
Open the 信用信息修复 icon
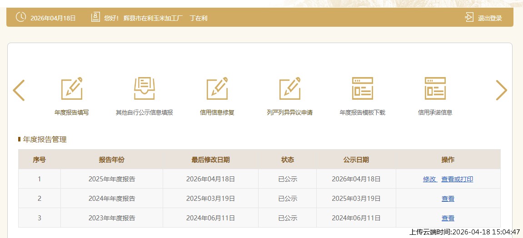(x=217, y=88)
